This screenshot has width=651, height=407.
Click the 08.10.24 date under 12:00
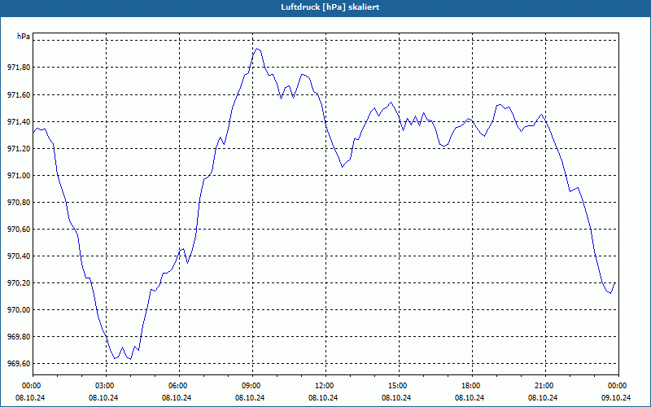(323, 397)
